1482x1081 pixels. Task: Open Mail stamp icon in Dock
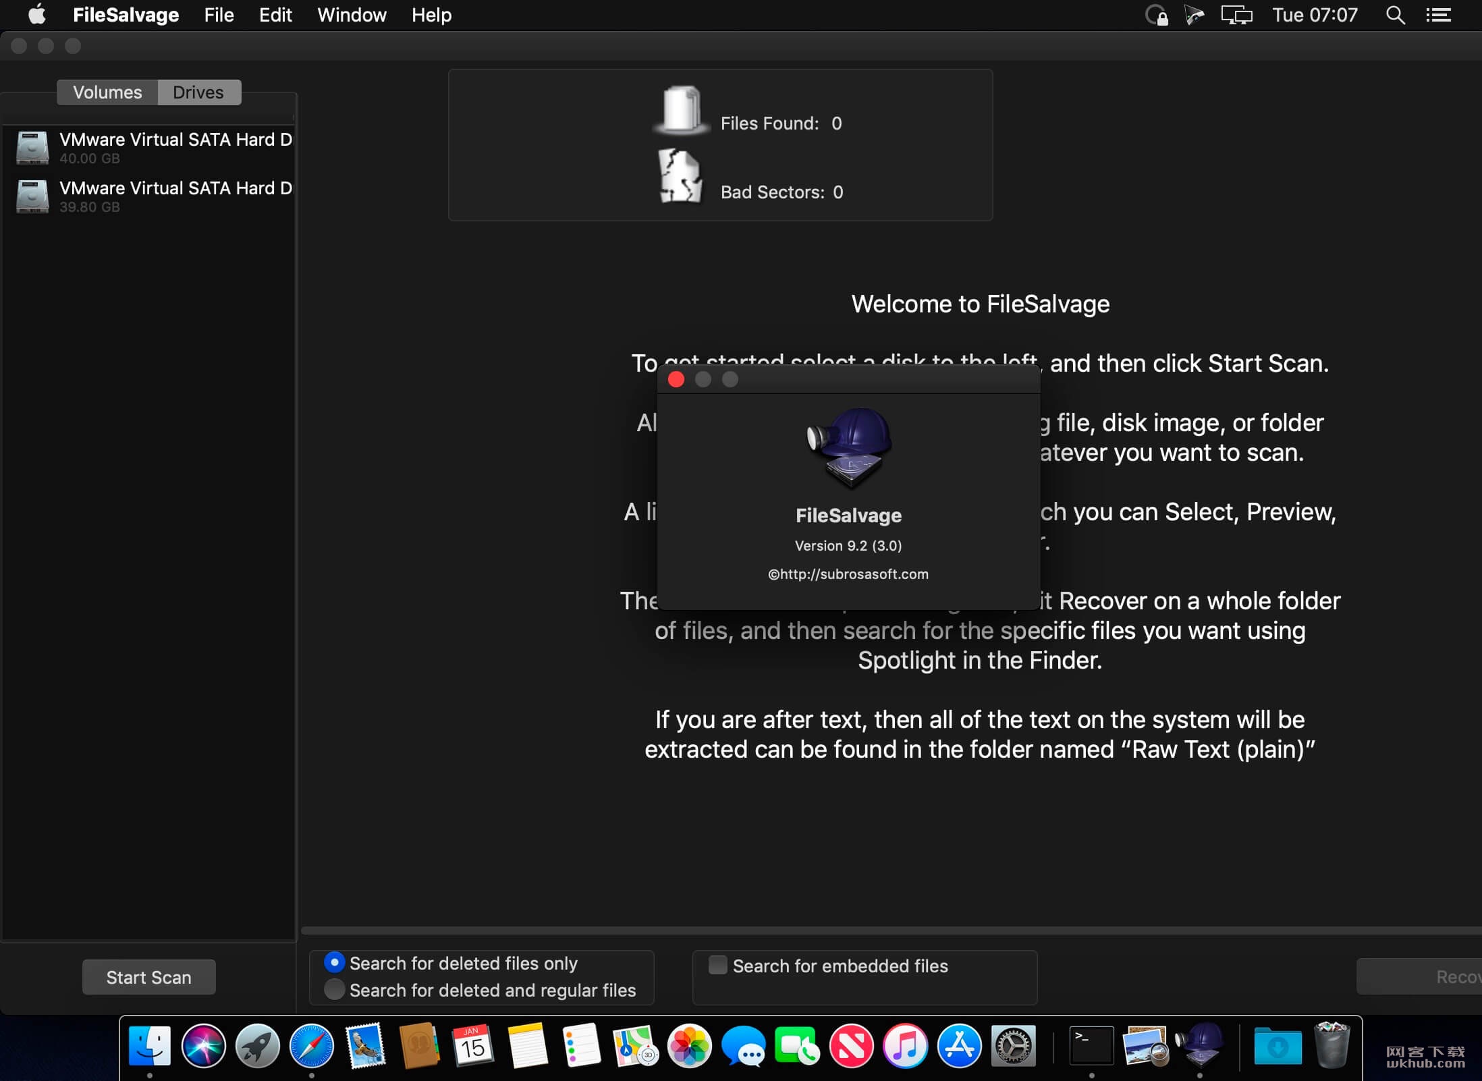pos(366,1046)
